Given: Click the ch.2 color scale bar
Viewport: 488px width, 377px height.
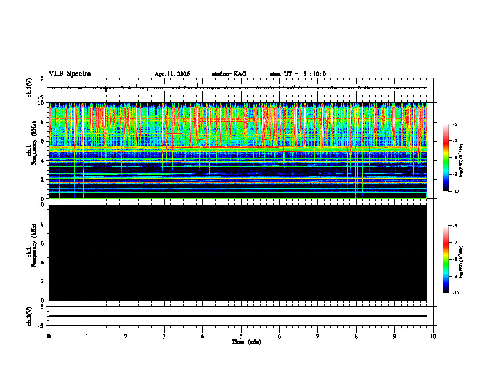Looking at the screenshot, I should 445,259.
